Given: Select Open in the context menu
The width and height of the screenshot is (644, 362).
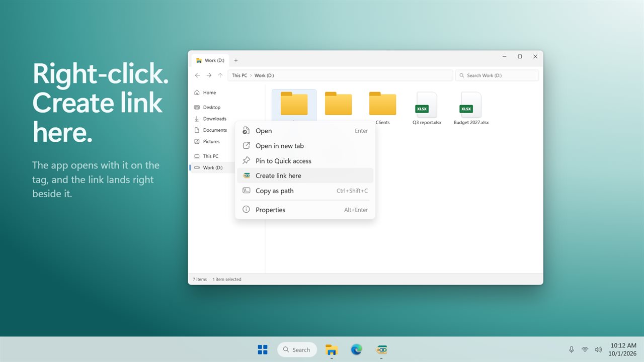Looking at the screenshot, I should (305, 131).
